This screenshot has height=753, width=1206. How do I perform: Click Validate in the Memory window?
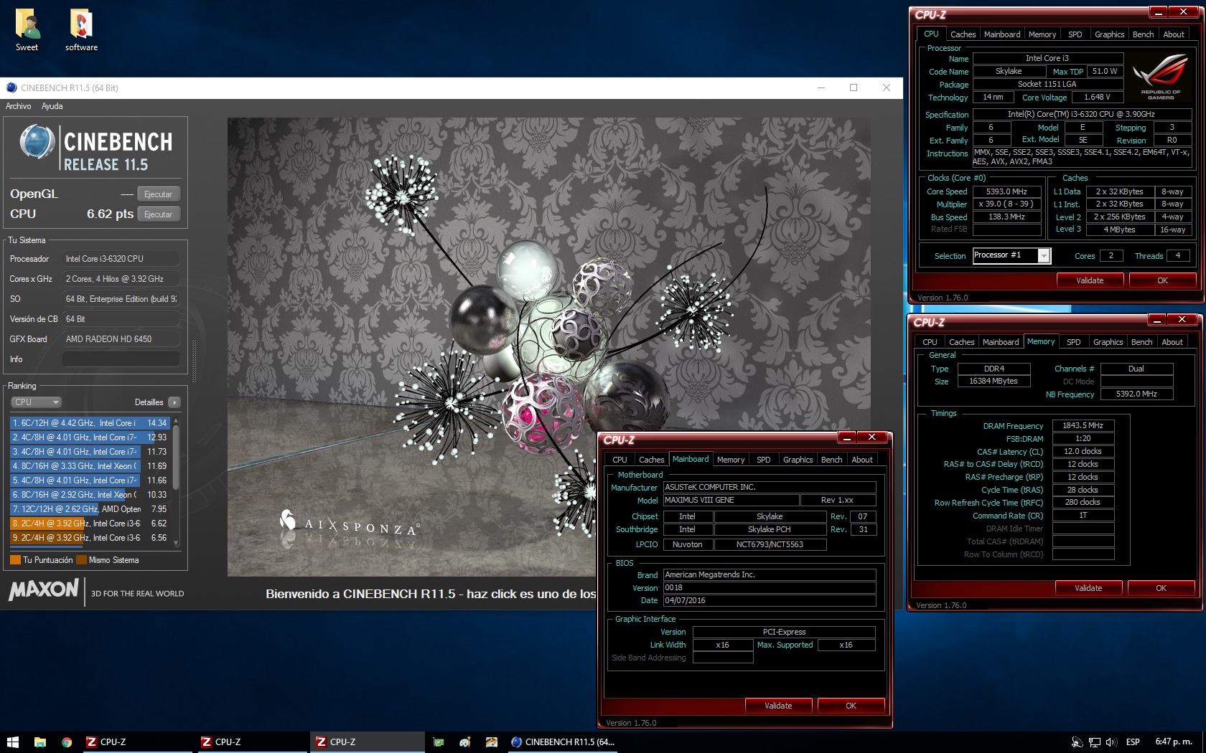point(1088,588)
